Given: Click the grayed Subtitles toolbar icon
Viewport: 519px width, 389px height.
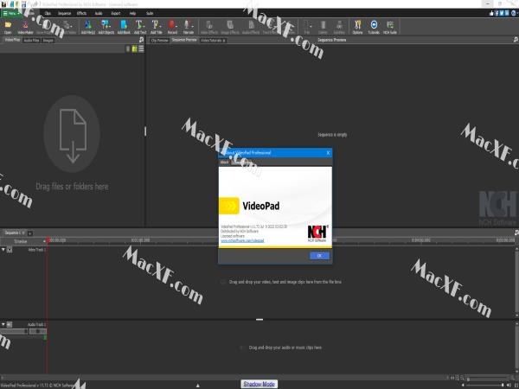Looking at the screenshot, I should coord(339,27).
